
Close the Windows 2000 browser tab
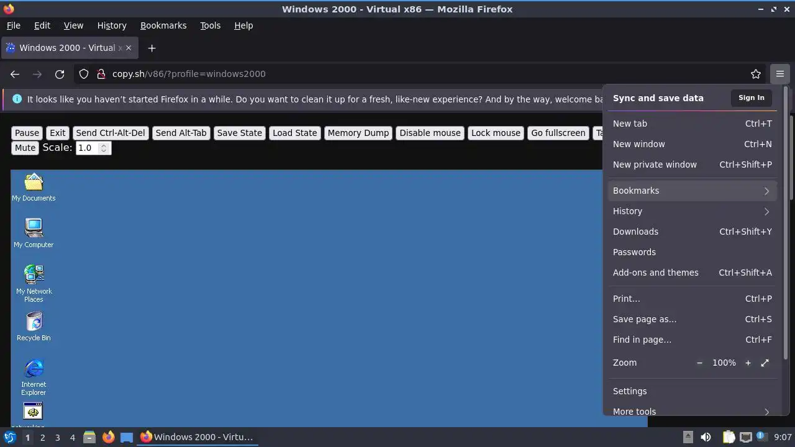[x=129, y=48]
